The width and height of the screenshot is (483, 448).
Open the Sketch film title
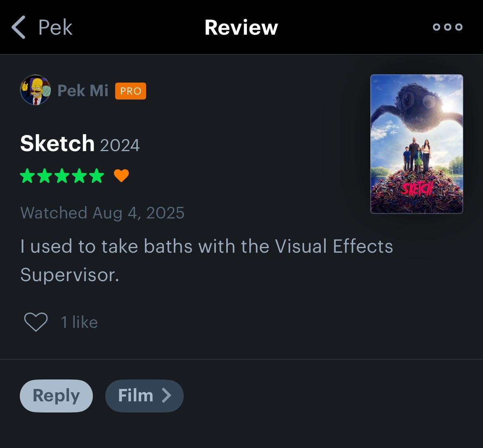point(57,143)
